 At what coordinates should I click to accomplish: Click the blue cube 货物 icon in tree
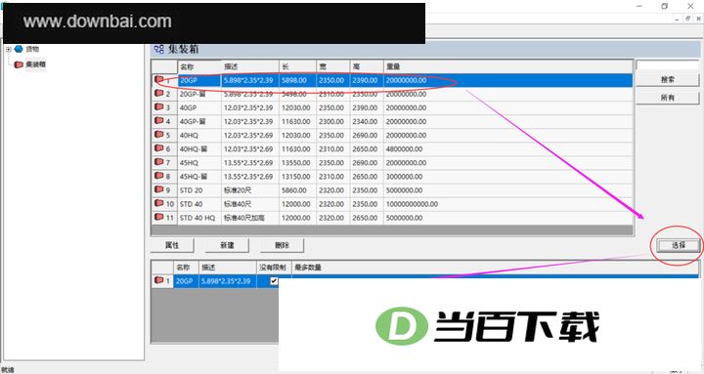pyautogui.click(x=19, y=49)
